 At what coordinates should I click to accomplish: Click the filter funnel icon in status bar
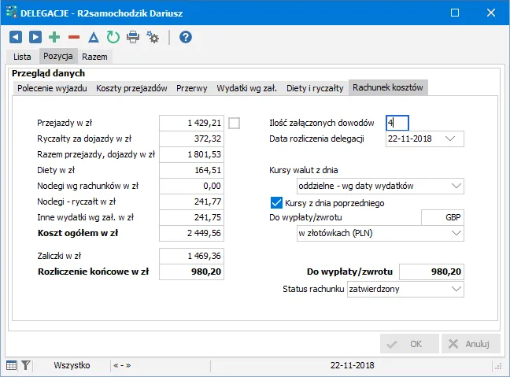[26, 365]
